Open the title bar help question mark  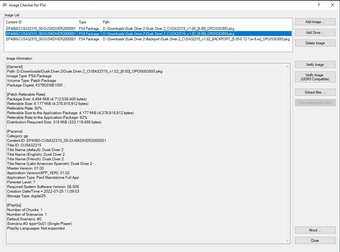(319, 5)
